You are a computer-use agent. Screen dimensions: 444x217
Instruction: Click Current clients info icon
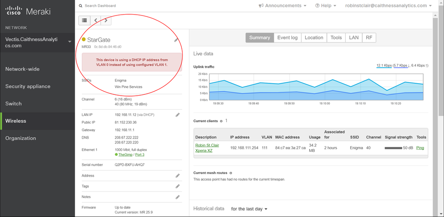[x=221, y=121]
